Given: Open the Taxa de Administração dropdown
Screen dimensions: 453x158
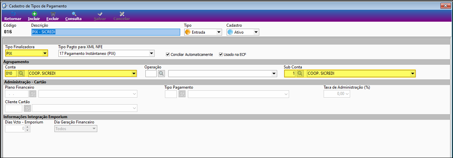Looking at the screenshot, I should pos(347,94).
